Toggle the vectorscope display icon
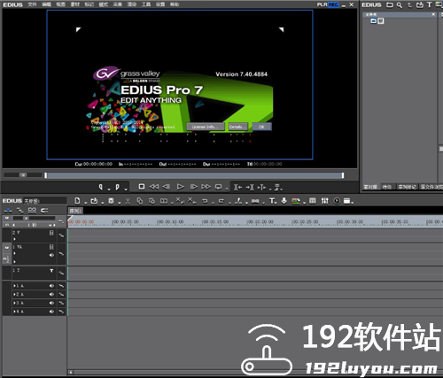This screenshot has height=378, width=443. pos(337,201)
